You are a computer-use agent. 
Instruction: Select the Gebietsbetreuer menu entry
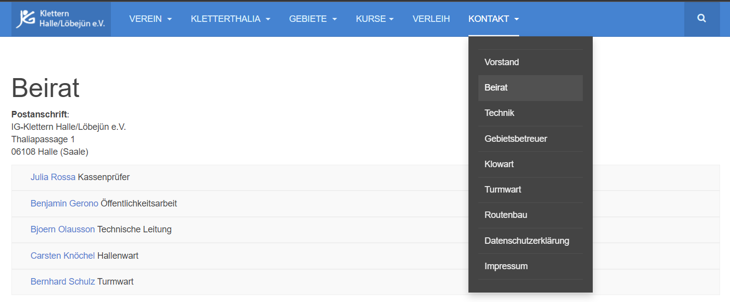[515, 139]
